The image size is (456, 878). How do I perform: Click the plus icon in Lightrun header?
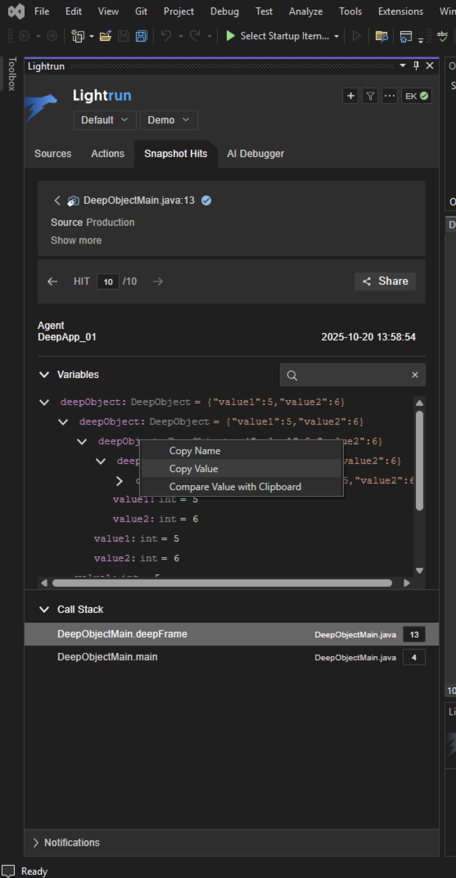[350, 96]
